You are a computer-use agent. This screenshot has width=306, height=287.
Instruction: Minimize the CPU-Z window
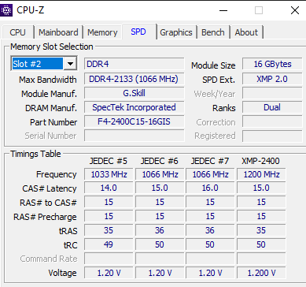(223, 10)
